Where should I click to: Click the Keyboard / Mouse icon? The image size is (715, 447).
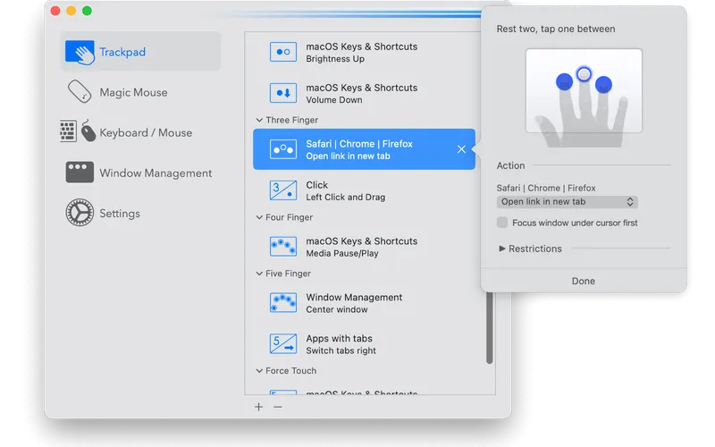[78, 131]
